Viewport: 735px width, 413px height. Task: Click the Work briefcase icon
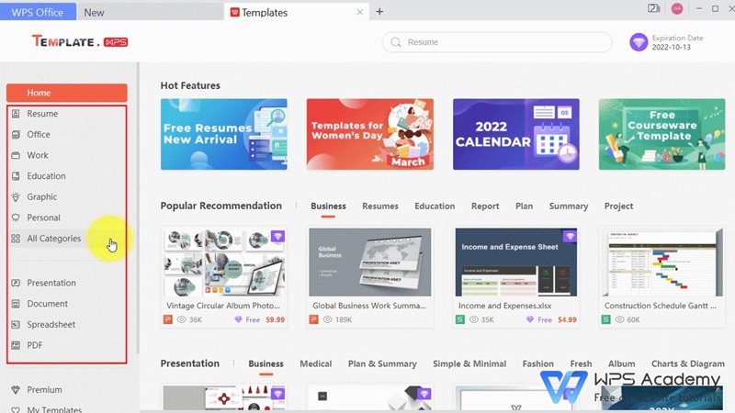pos(16,155)
